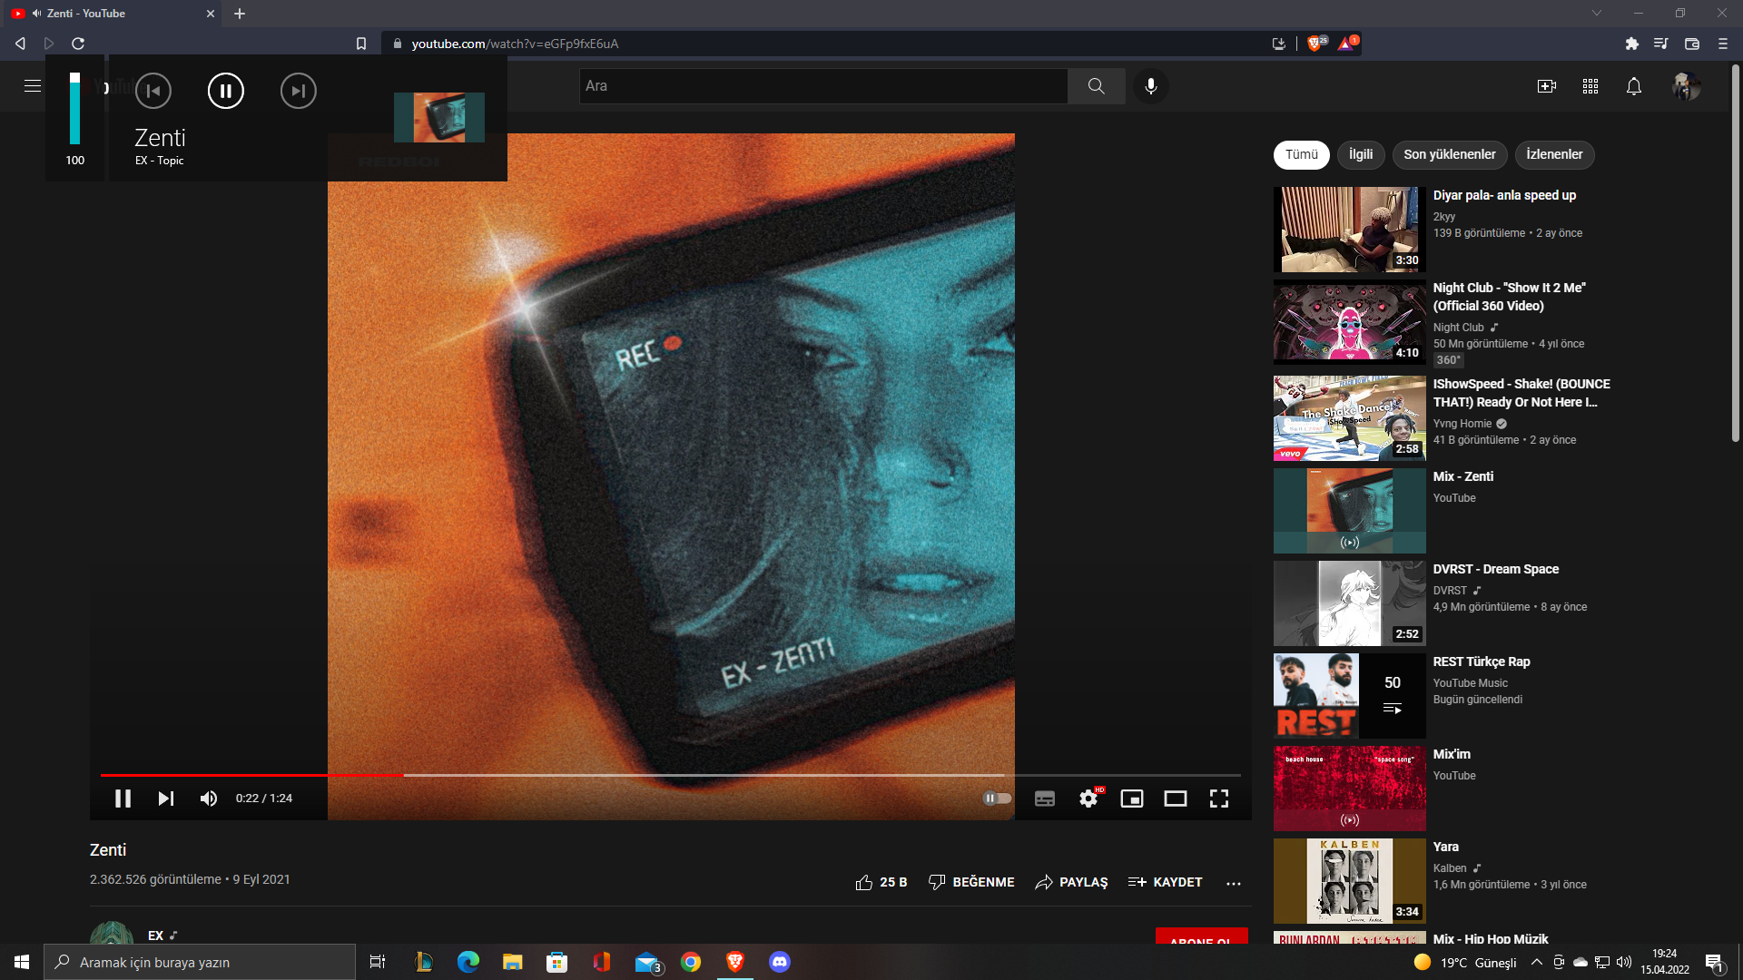This screenshot has width=1743, height=980.
Task: Open YouTube notifications bell
Action: (x=1634, y=86)
